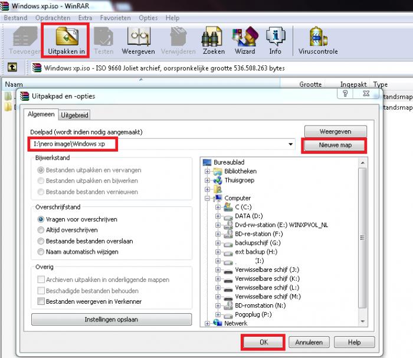This screenshot has height=358, width=413.
Task: Open the Help menu
Action: (x=172, y=18)
